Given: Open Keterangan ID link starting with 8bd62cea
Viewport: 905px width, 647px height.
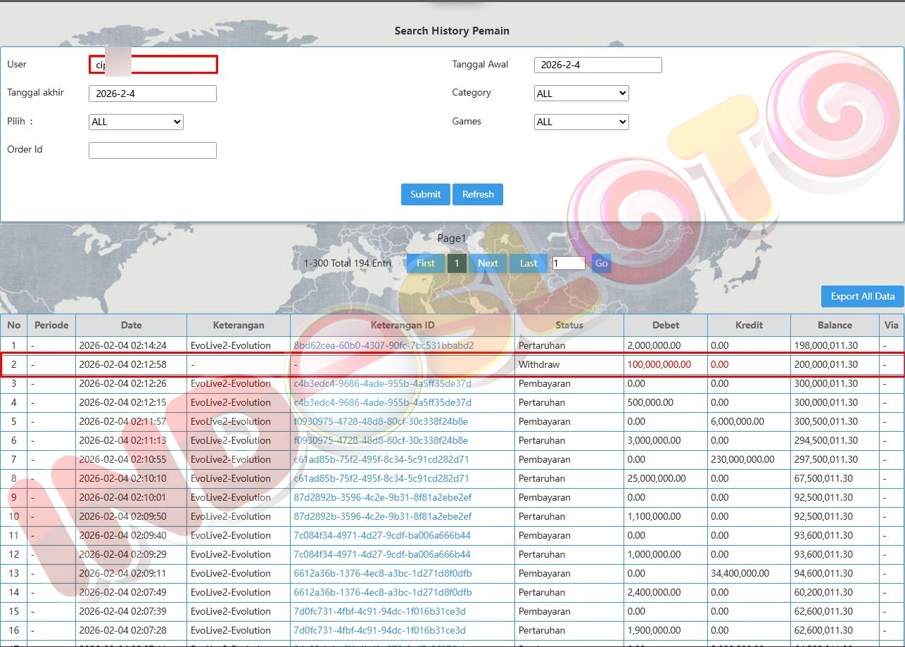Looking at the screenshot, I should tap(384, 345).
